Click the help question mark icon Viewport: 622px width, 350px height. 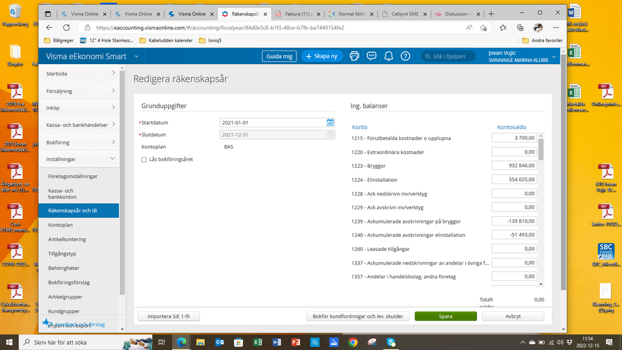tap(405, 56)
